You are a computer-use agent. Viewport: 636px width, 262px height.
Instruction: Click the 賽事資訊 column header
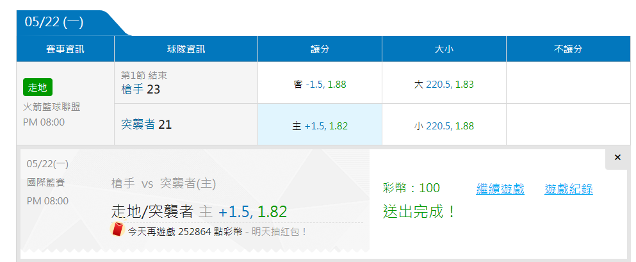coord(65,49)
